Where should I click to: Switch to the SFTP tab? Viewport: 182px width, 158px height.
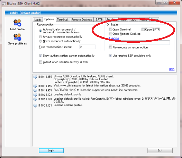pos(99,20)
